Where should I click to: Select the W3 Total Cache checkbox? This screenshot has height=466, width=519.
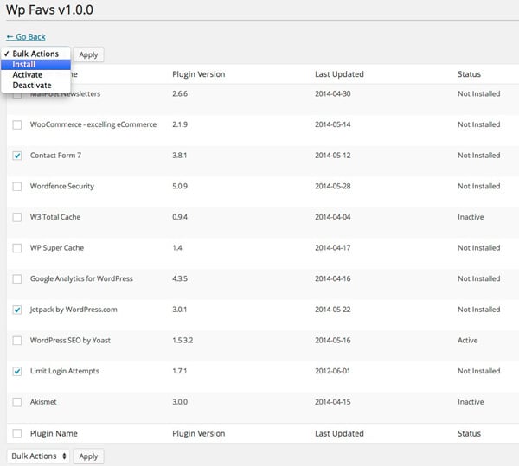coord(17,217)
